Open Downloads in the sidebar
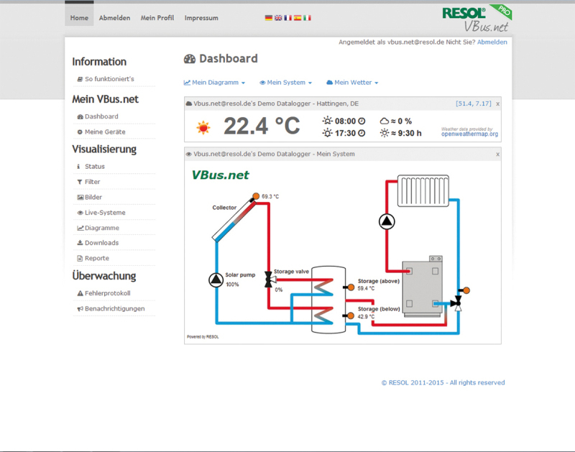 pos(101,243)
